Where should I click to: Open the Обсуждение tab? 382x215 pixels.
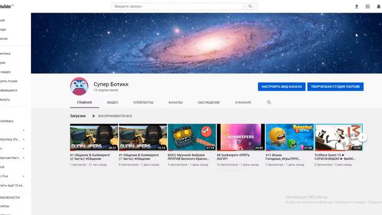(209, 102)
